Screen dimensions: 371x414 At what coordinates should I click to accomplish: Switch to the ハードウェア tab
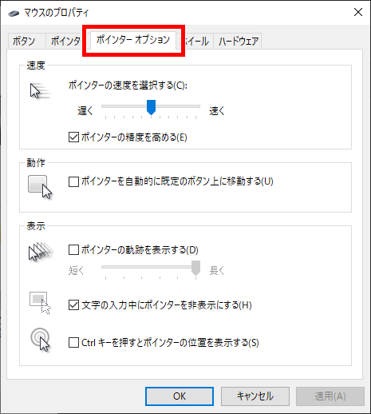point(239,42)
